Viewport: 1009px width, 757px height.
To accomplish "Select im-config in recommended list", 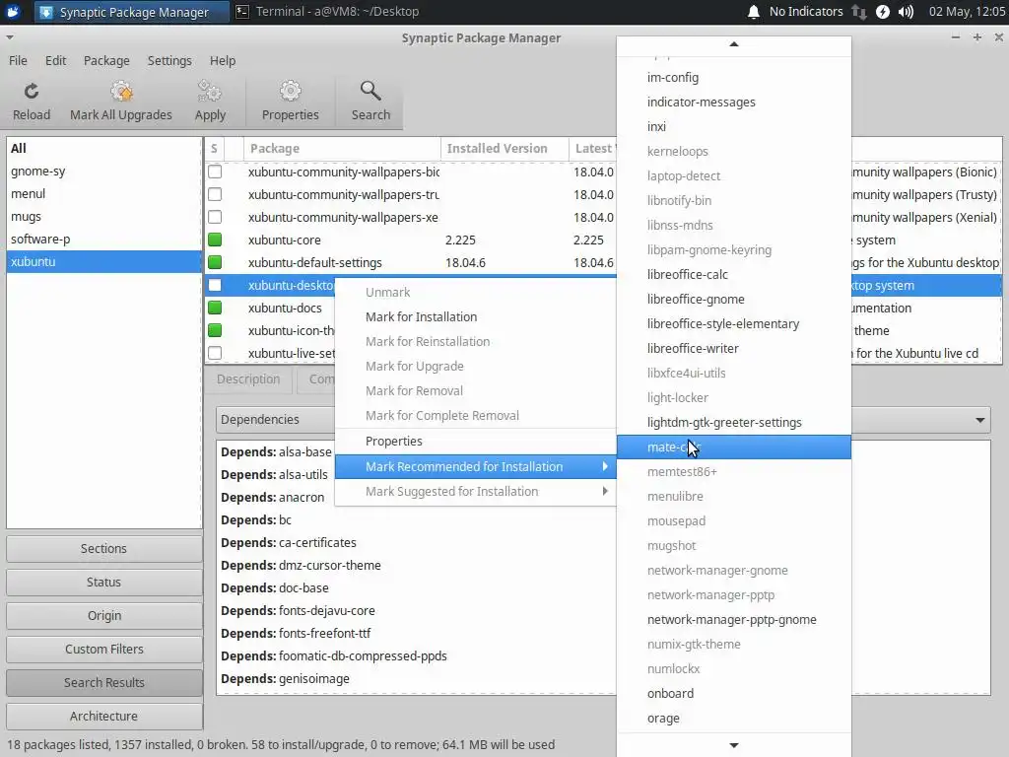I will (x=733, y=77).
